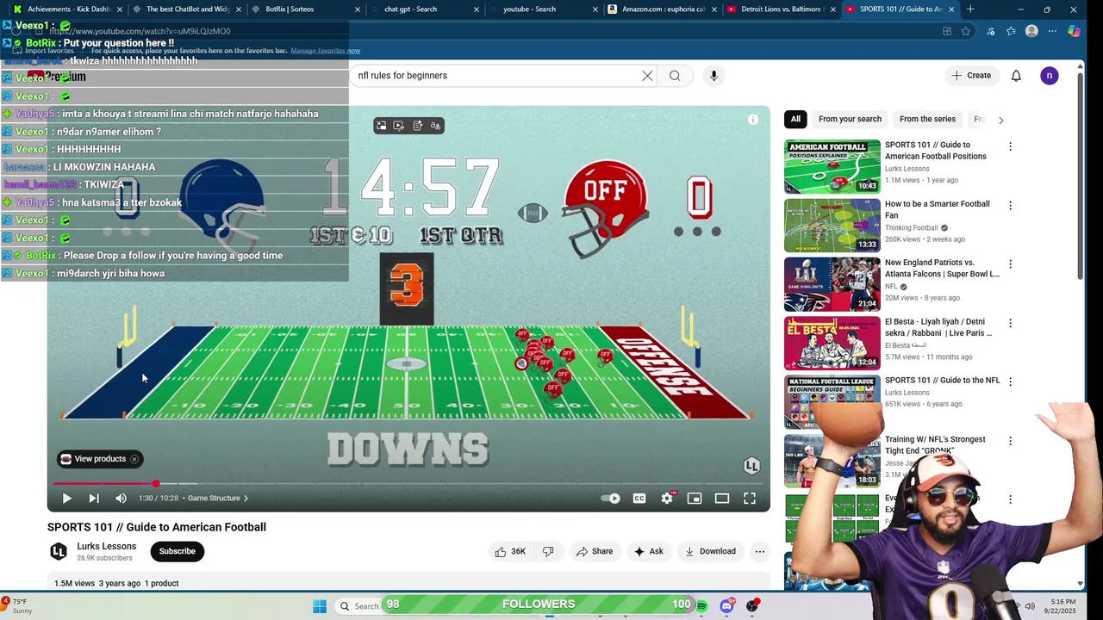Open the Ask AI button
Screen dimensions: 1103x620
648,551
